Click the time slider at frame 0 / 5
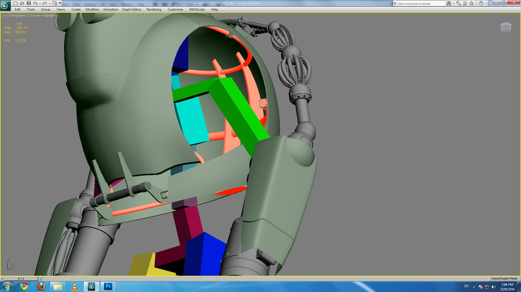 [x=21, y=278]
